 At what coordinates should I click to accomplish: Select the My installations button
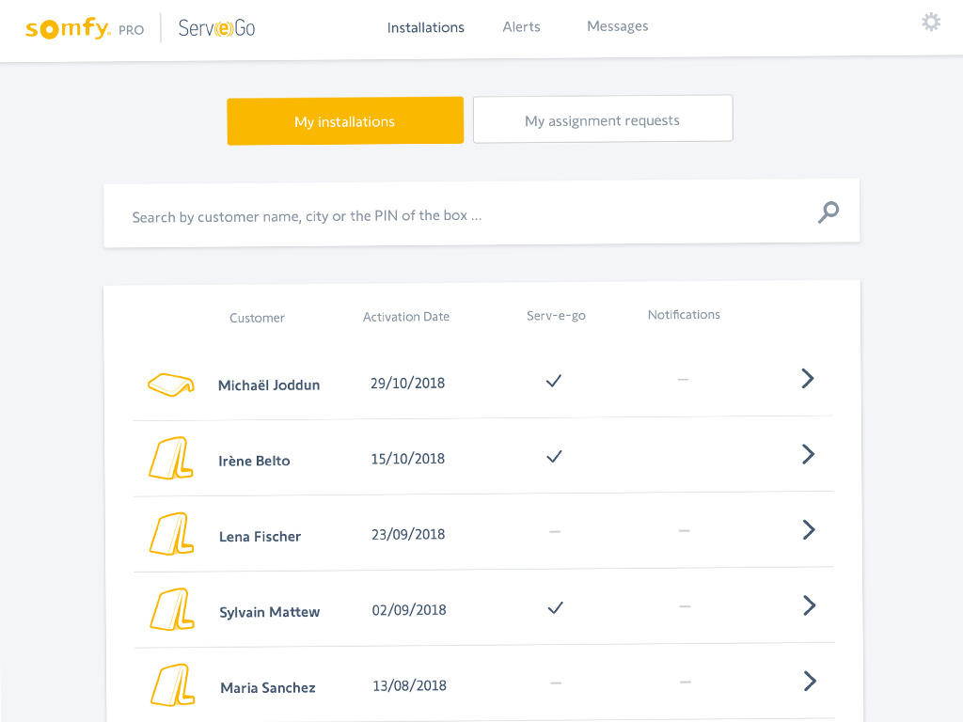345,121
